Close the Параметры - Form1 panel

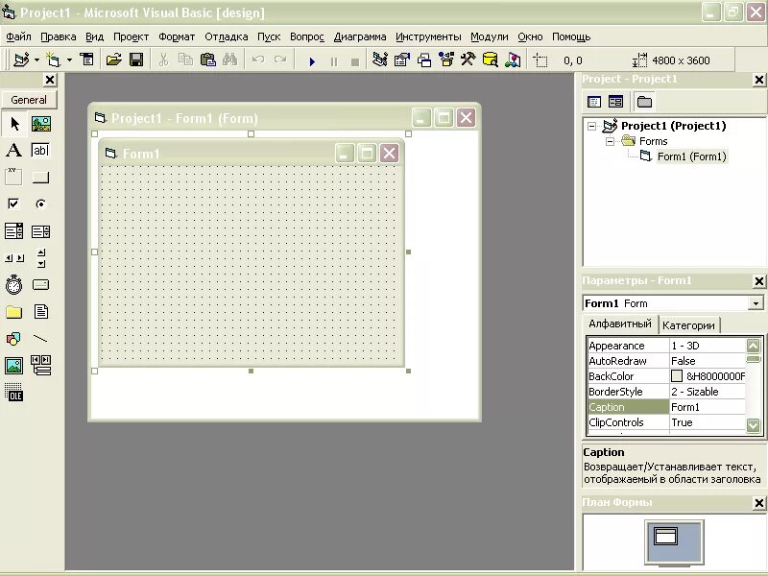(758, 281)
